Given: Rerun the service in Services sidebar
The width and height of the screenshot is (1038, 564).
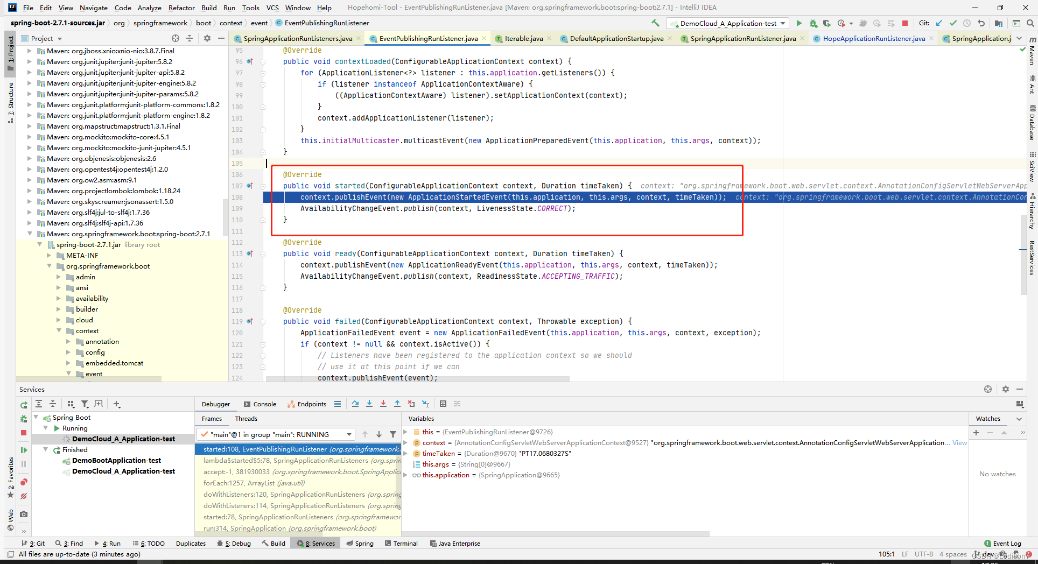Looking at the screenshot, I should (24, 405).
